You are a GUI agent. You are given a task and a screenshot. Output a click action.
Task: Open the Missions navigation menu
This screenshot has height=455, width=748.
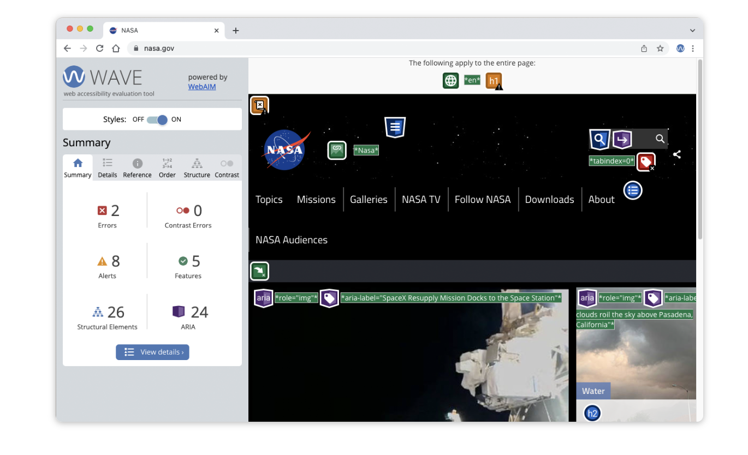316,200
